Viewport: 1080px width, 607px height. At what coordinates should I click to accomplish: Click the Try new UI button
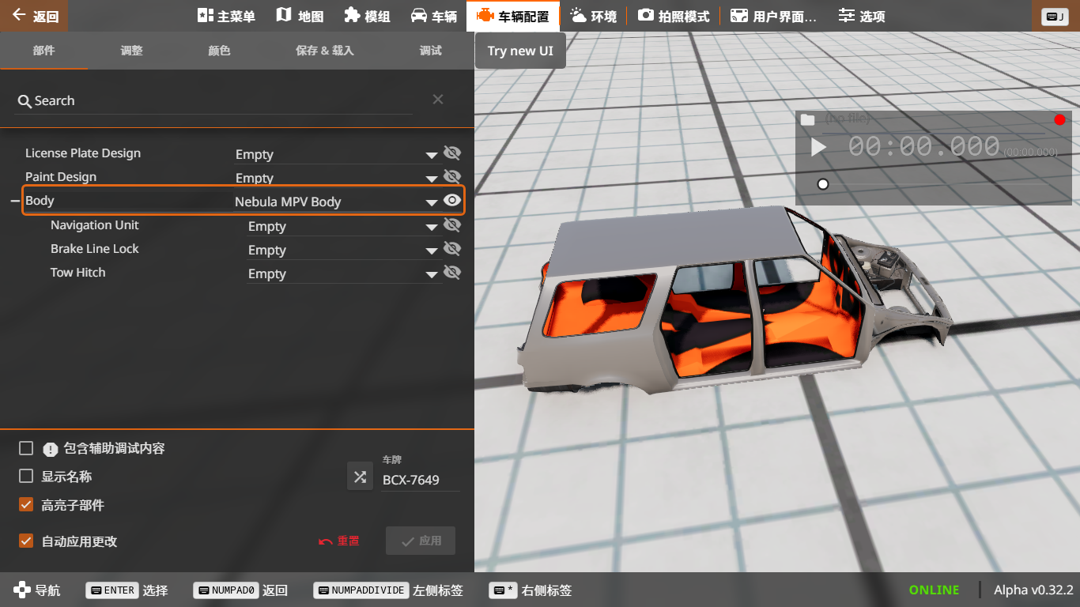pos(520,51)
